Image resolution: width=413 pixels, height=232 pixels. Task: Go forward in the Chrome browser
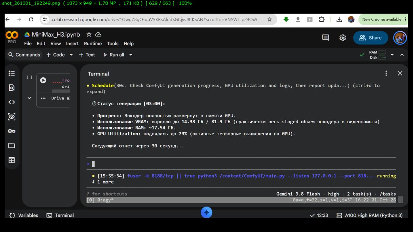[x=19, y=19]
